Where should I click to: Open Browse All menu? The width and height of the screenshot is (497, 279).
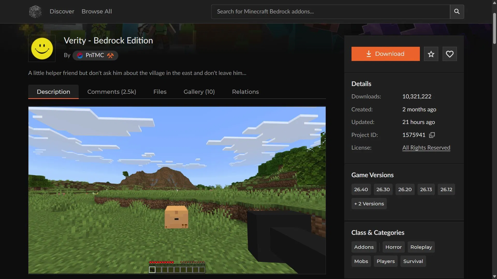[x=97, y=12]
